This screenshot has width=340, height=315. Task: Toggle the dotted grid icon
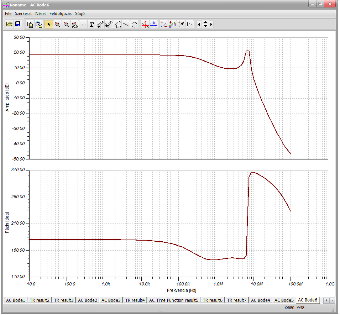point(83,25)
